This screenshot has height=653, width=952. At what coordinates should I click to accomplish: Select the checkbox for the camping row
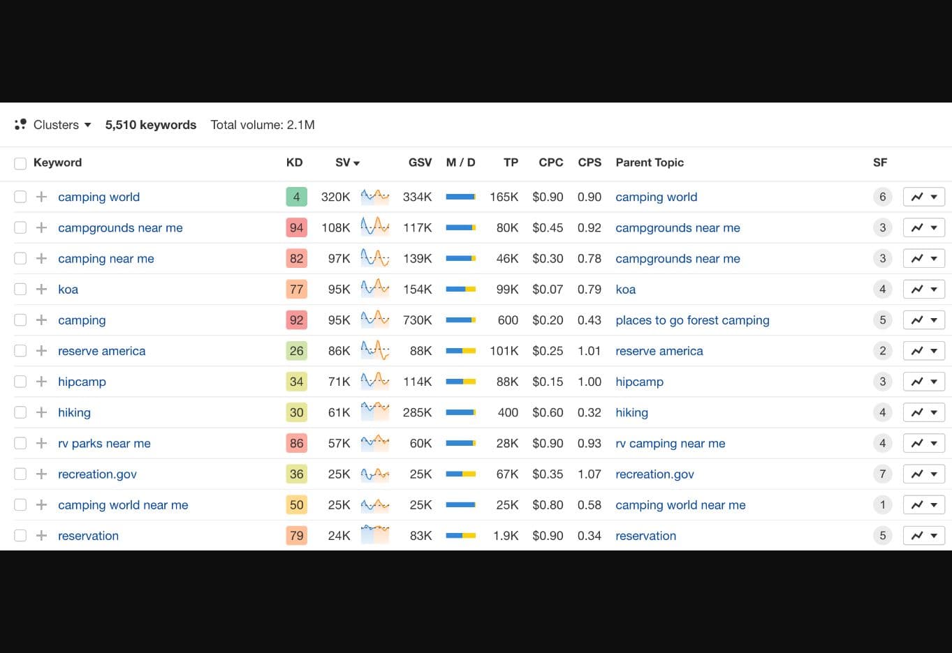[x=20, y=320]
